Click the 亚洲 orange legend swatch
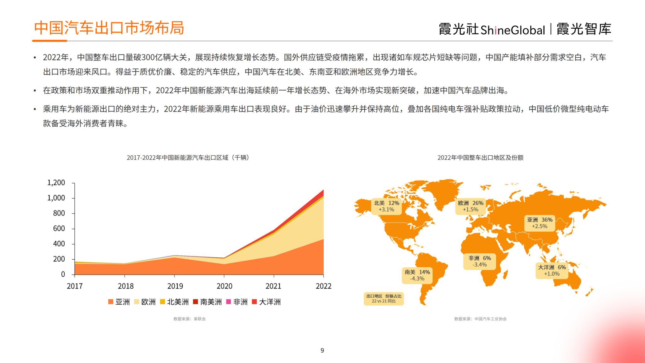Viewport: 645px width, 363px height. point(111,302)
